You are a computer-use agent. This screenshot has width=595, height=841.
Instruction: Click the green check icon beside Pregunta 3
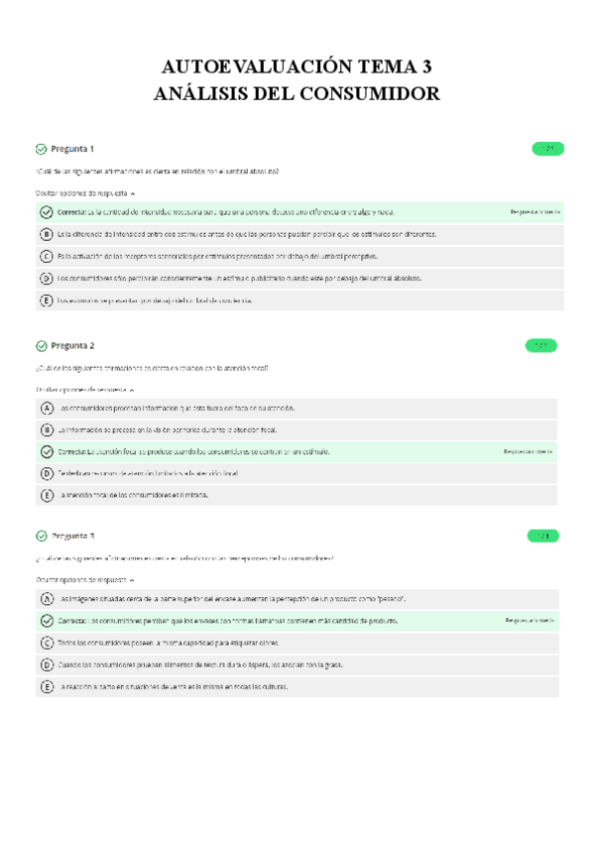(41, 537)
